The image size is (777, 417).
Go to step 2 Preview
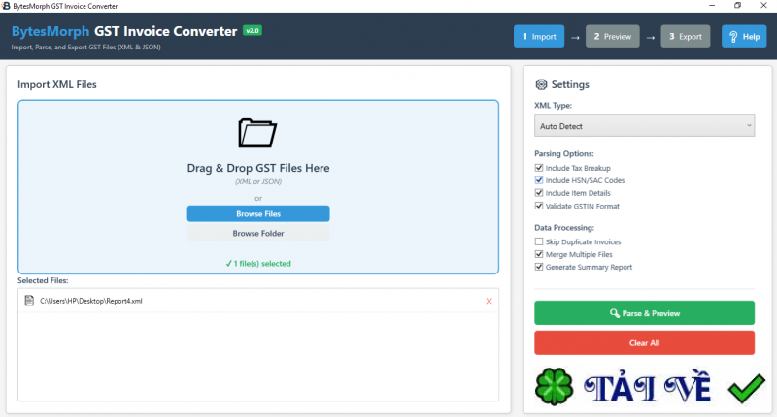tap(613, 36)
